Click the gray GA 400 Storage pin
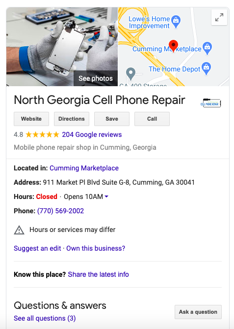 click(x=131, y=74)
